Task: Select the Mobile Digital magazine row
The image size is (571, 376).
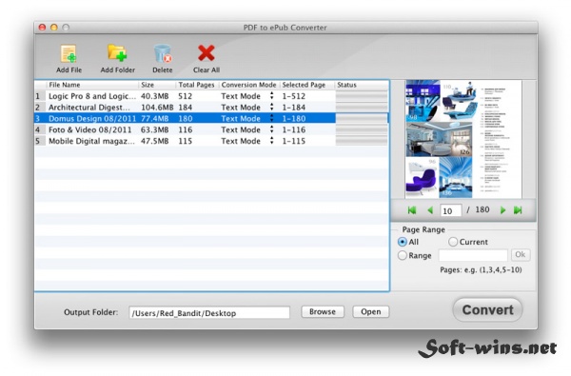Action: click(x=211, y=141)
